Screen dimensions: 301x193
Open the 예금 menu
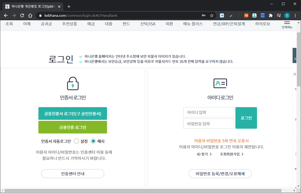pyautogui.click(x=91, y=24)
